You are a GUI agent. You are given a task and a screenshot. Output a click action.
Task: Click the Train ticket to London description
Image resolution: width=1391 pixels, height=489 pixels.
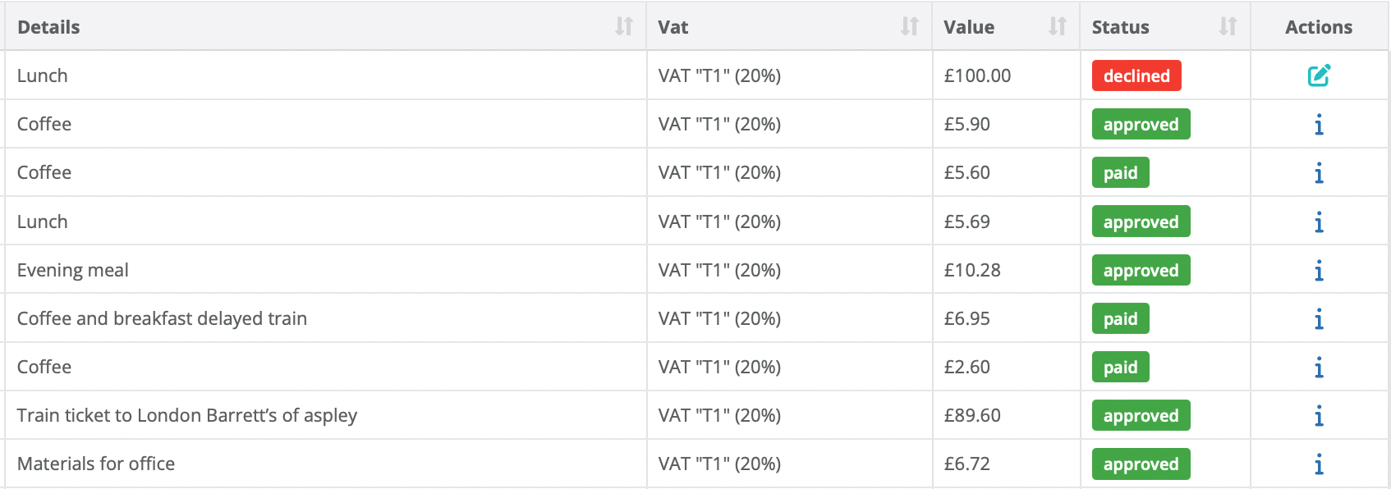[187, 415]
